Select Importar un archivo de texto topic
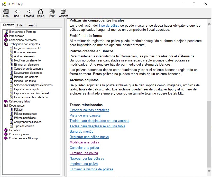The height and width of the screenshot is (177, 212). (31, 97)
